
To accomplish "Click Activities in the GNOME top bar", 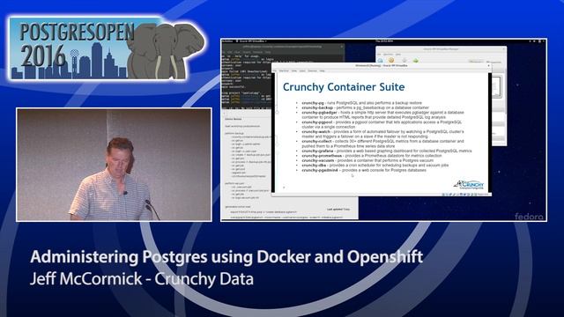I will 227,41.
